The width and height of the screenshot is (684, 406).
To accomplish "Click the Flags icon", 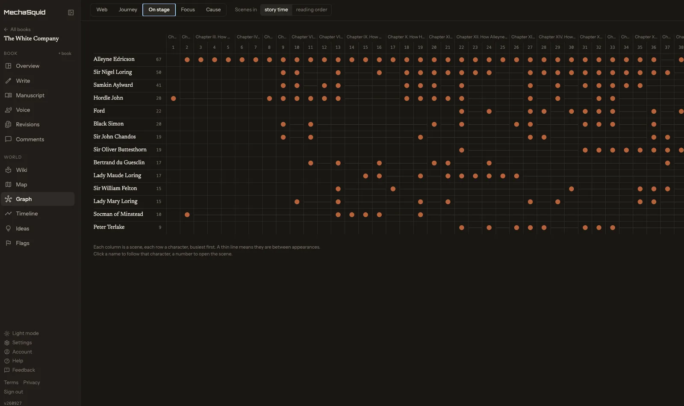I will [x=8, y=243].
